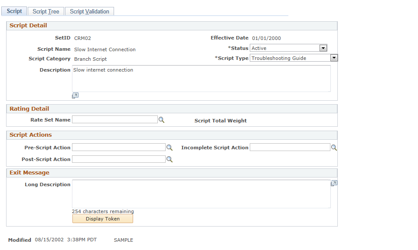Switch to the Script Validation tab
This screenshot has height=250, width=418.
[90, 11]
